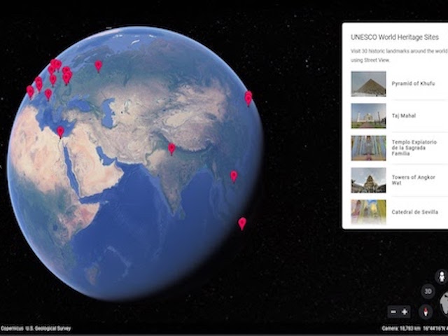
Task: Click the Pegman Street View icon
Action: [x=441, y=276]
